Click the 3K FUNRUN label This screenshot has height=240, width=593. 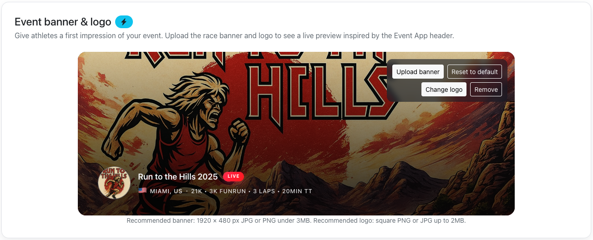click(228, 191)
